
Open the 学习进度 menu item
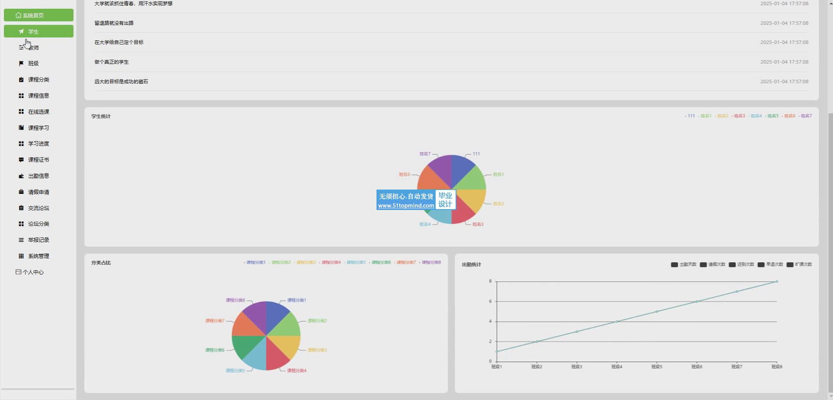pyautogui.click(x=38, y=144)
